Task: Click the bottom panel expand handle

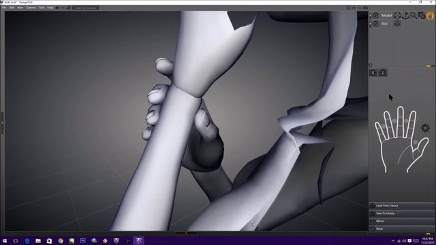Action: pyautogui.click(x=186, y=233)
